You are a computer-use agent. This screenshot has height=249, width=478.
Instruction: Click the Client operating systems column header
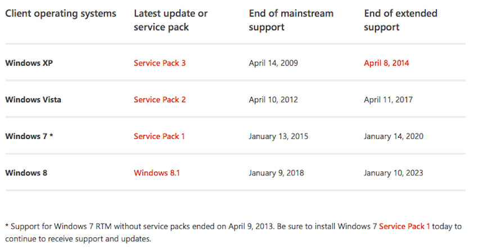coord(61,13)
